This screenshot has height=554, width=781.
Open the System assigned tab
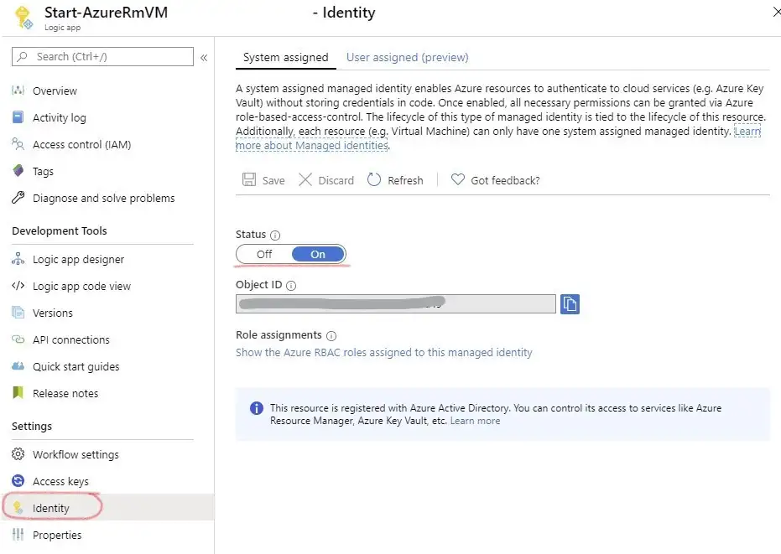[x=286, y=57]
